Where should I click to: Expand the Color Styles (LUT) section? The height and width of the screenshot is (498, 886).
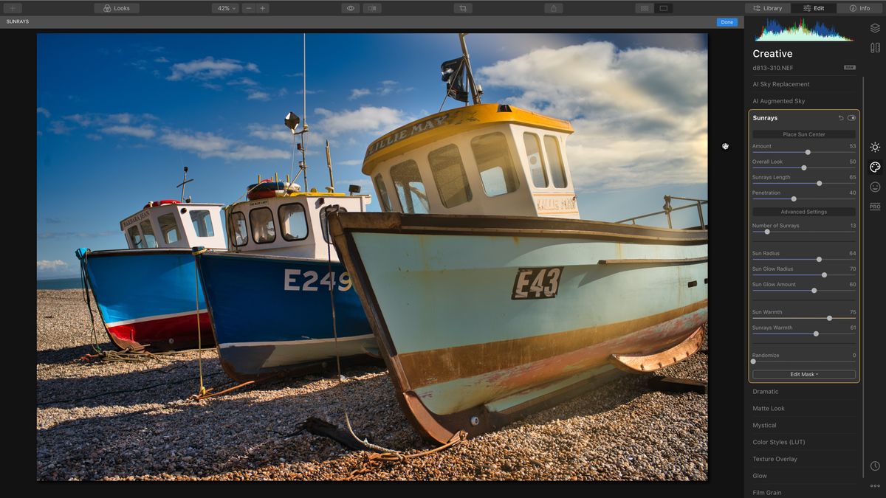coord(803,442)
